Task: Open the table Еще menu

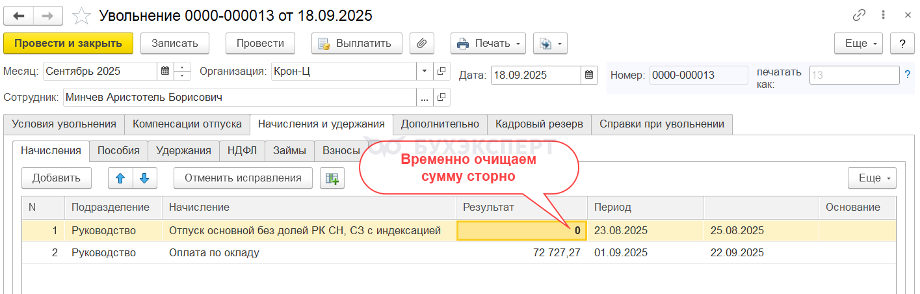Action: point(872,178)
